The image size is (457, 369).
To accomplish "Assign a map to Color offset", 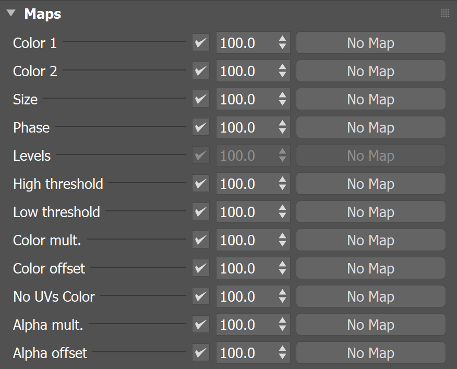I will [370, 268].
